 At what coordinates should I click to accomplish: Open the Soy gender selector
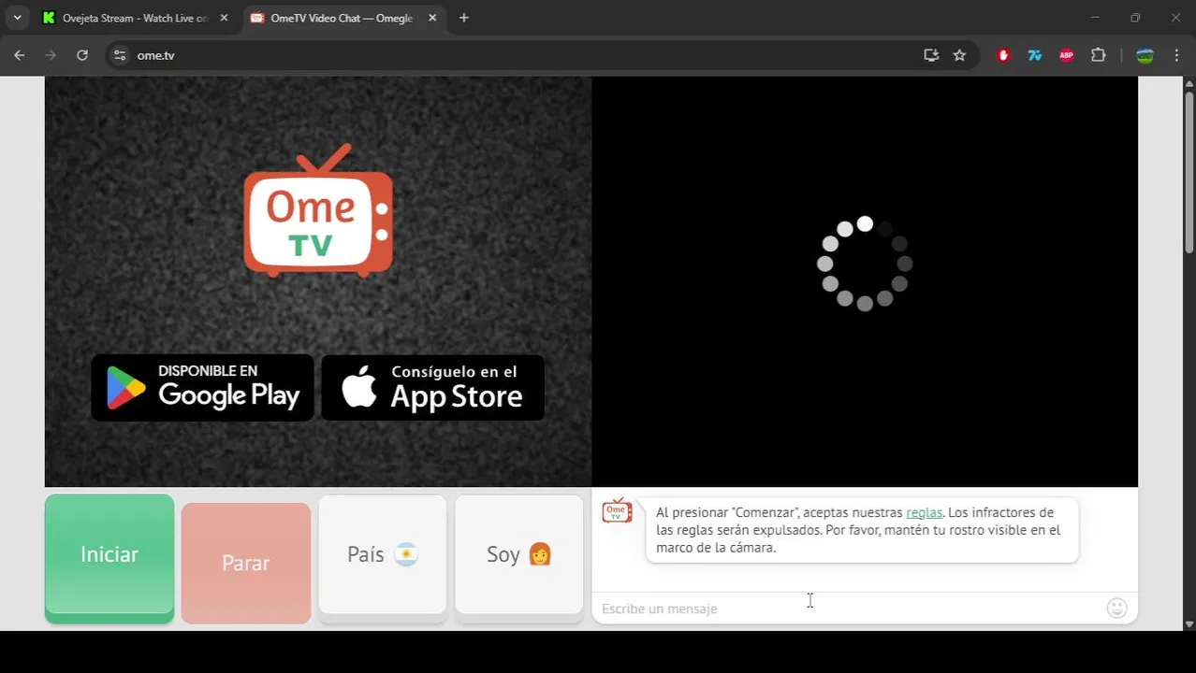pos(519,558)
